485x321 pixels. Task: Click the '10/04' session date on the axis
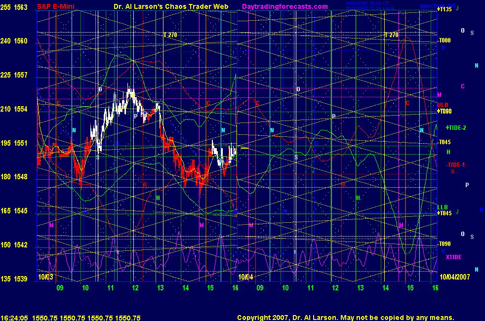245,277
